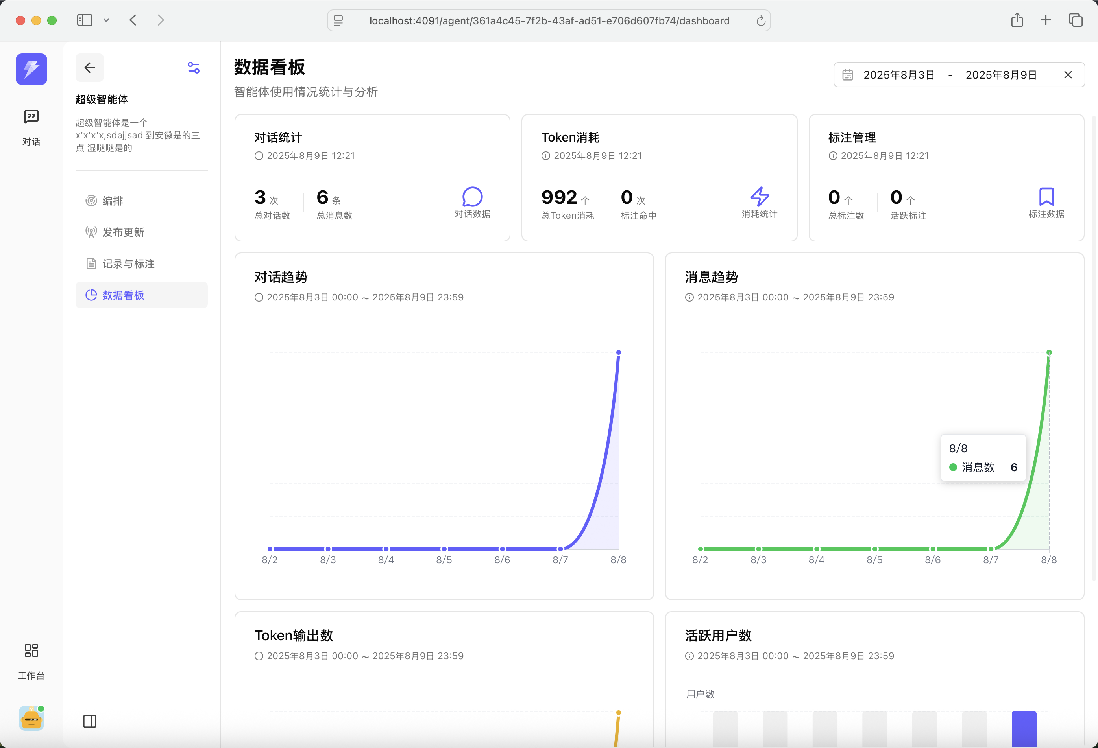Click the 超级智能体 agent title

[102, 99]
